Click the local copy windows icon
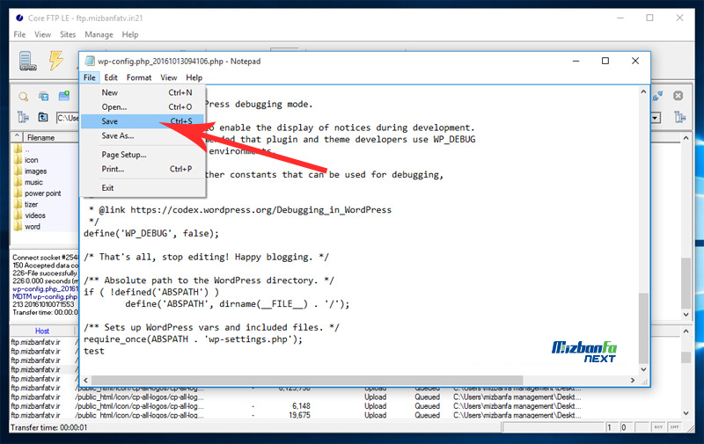The width and height of the screenshot is (704, 444). click(x=43, y=97)
